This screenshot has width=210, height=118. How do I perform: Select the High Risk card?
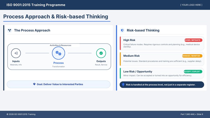(x=162, y=43)
